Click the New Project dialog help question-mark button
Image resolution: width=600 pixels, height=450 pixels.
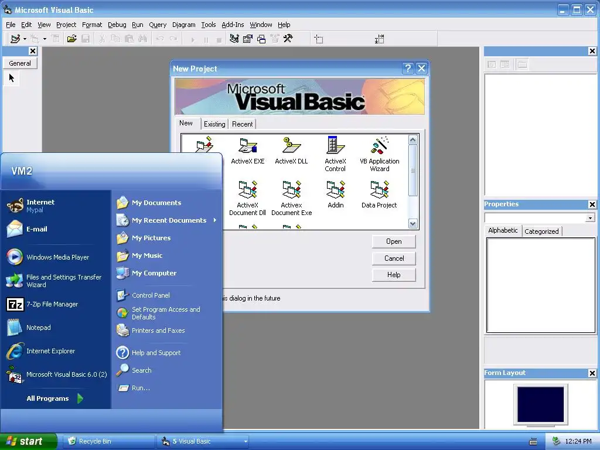408,68
